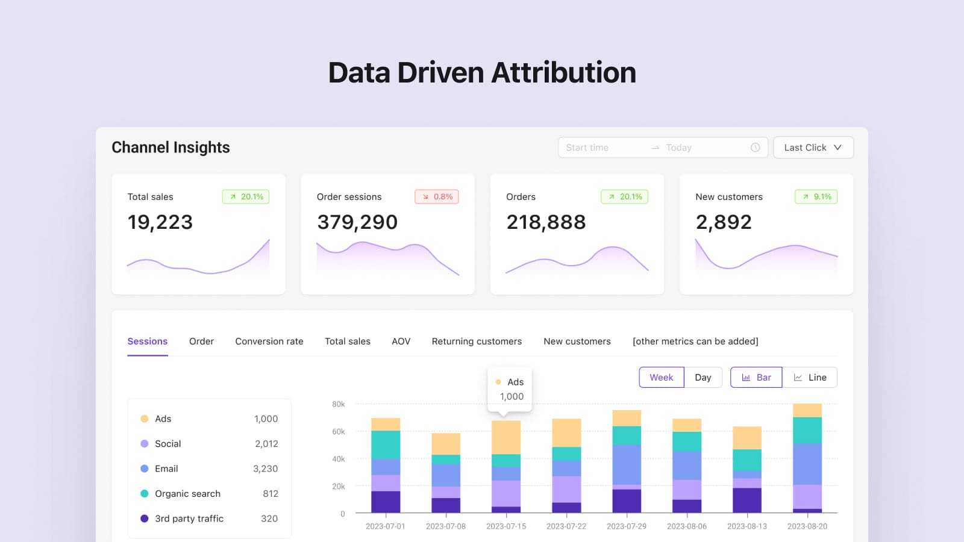Click the line chart icon in Line button
The height and width of the screenshot is (542, 964).
coord(798,378)
